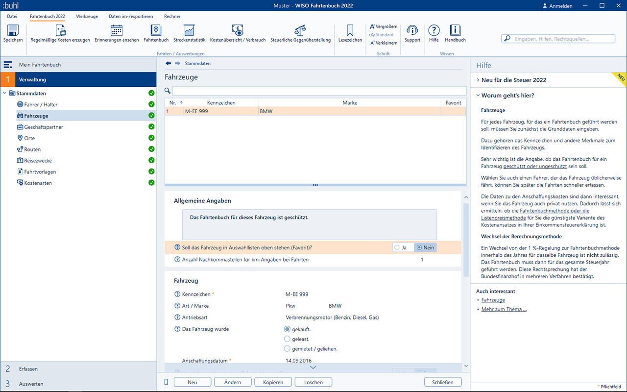Open Routen in the tree
Viewport: 627px width, 392px height.
click(x=32, y=149)
